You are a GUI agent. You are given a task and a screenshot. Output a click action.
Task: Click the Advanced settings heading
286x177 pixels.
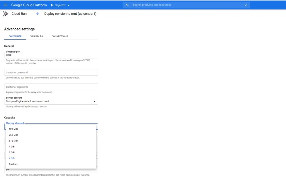click(x=19, y=29)
